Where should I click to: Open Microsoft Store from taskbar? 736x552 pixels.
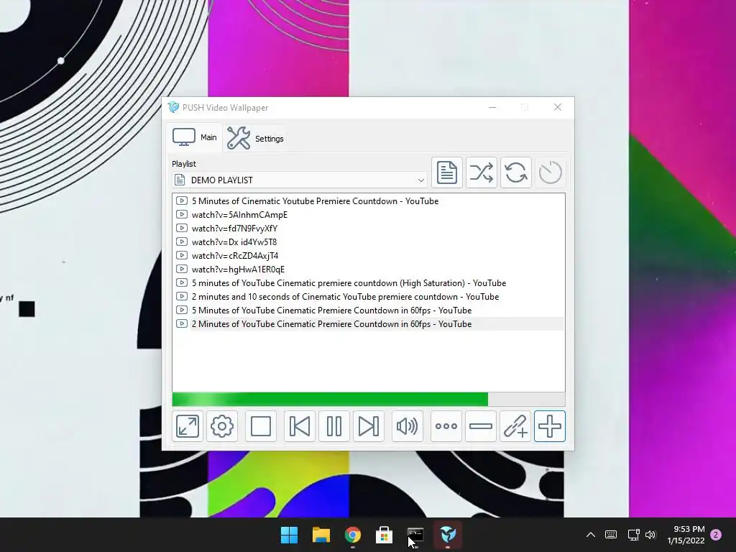384,535
